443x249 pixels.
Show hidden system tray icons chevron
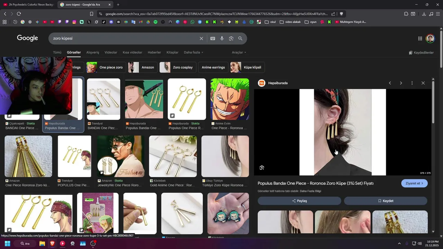tap(399, 243)
